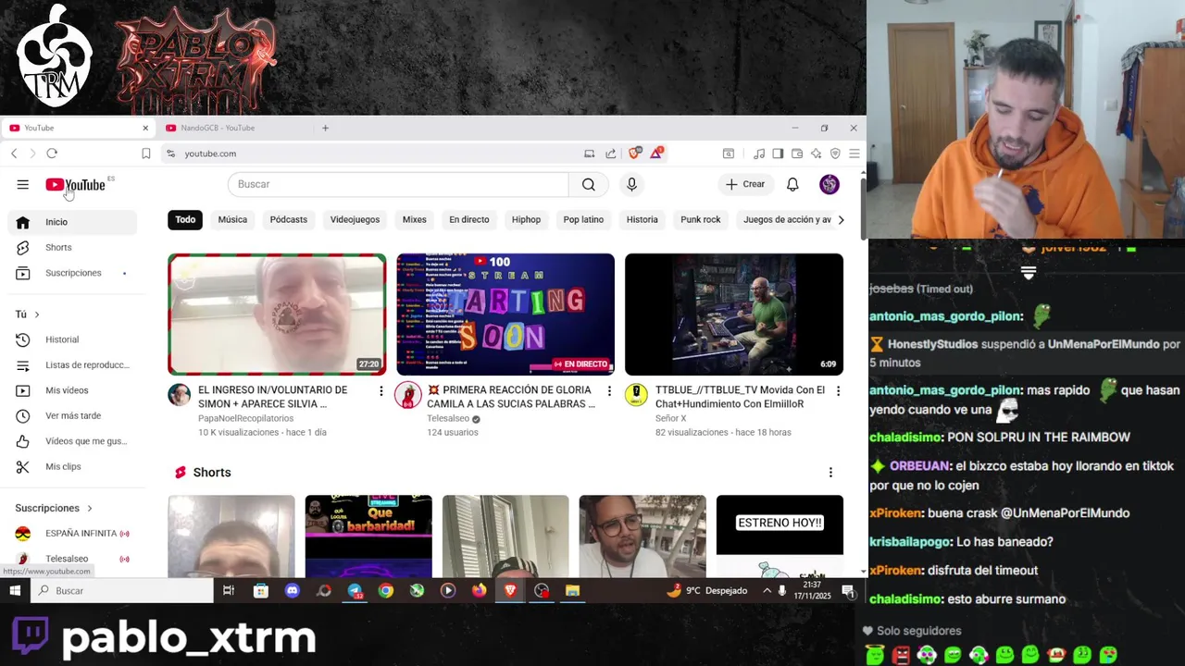Bookmark this page in Brave

point(145,154)
